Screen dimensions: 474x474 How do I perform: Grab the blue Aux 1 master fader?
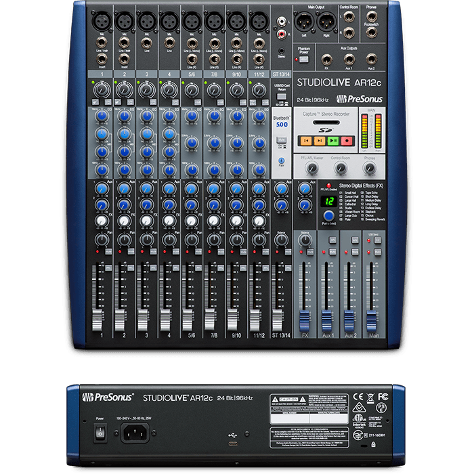click(327, 321)
